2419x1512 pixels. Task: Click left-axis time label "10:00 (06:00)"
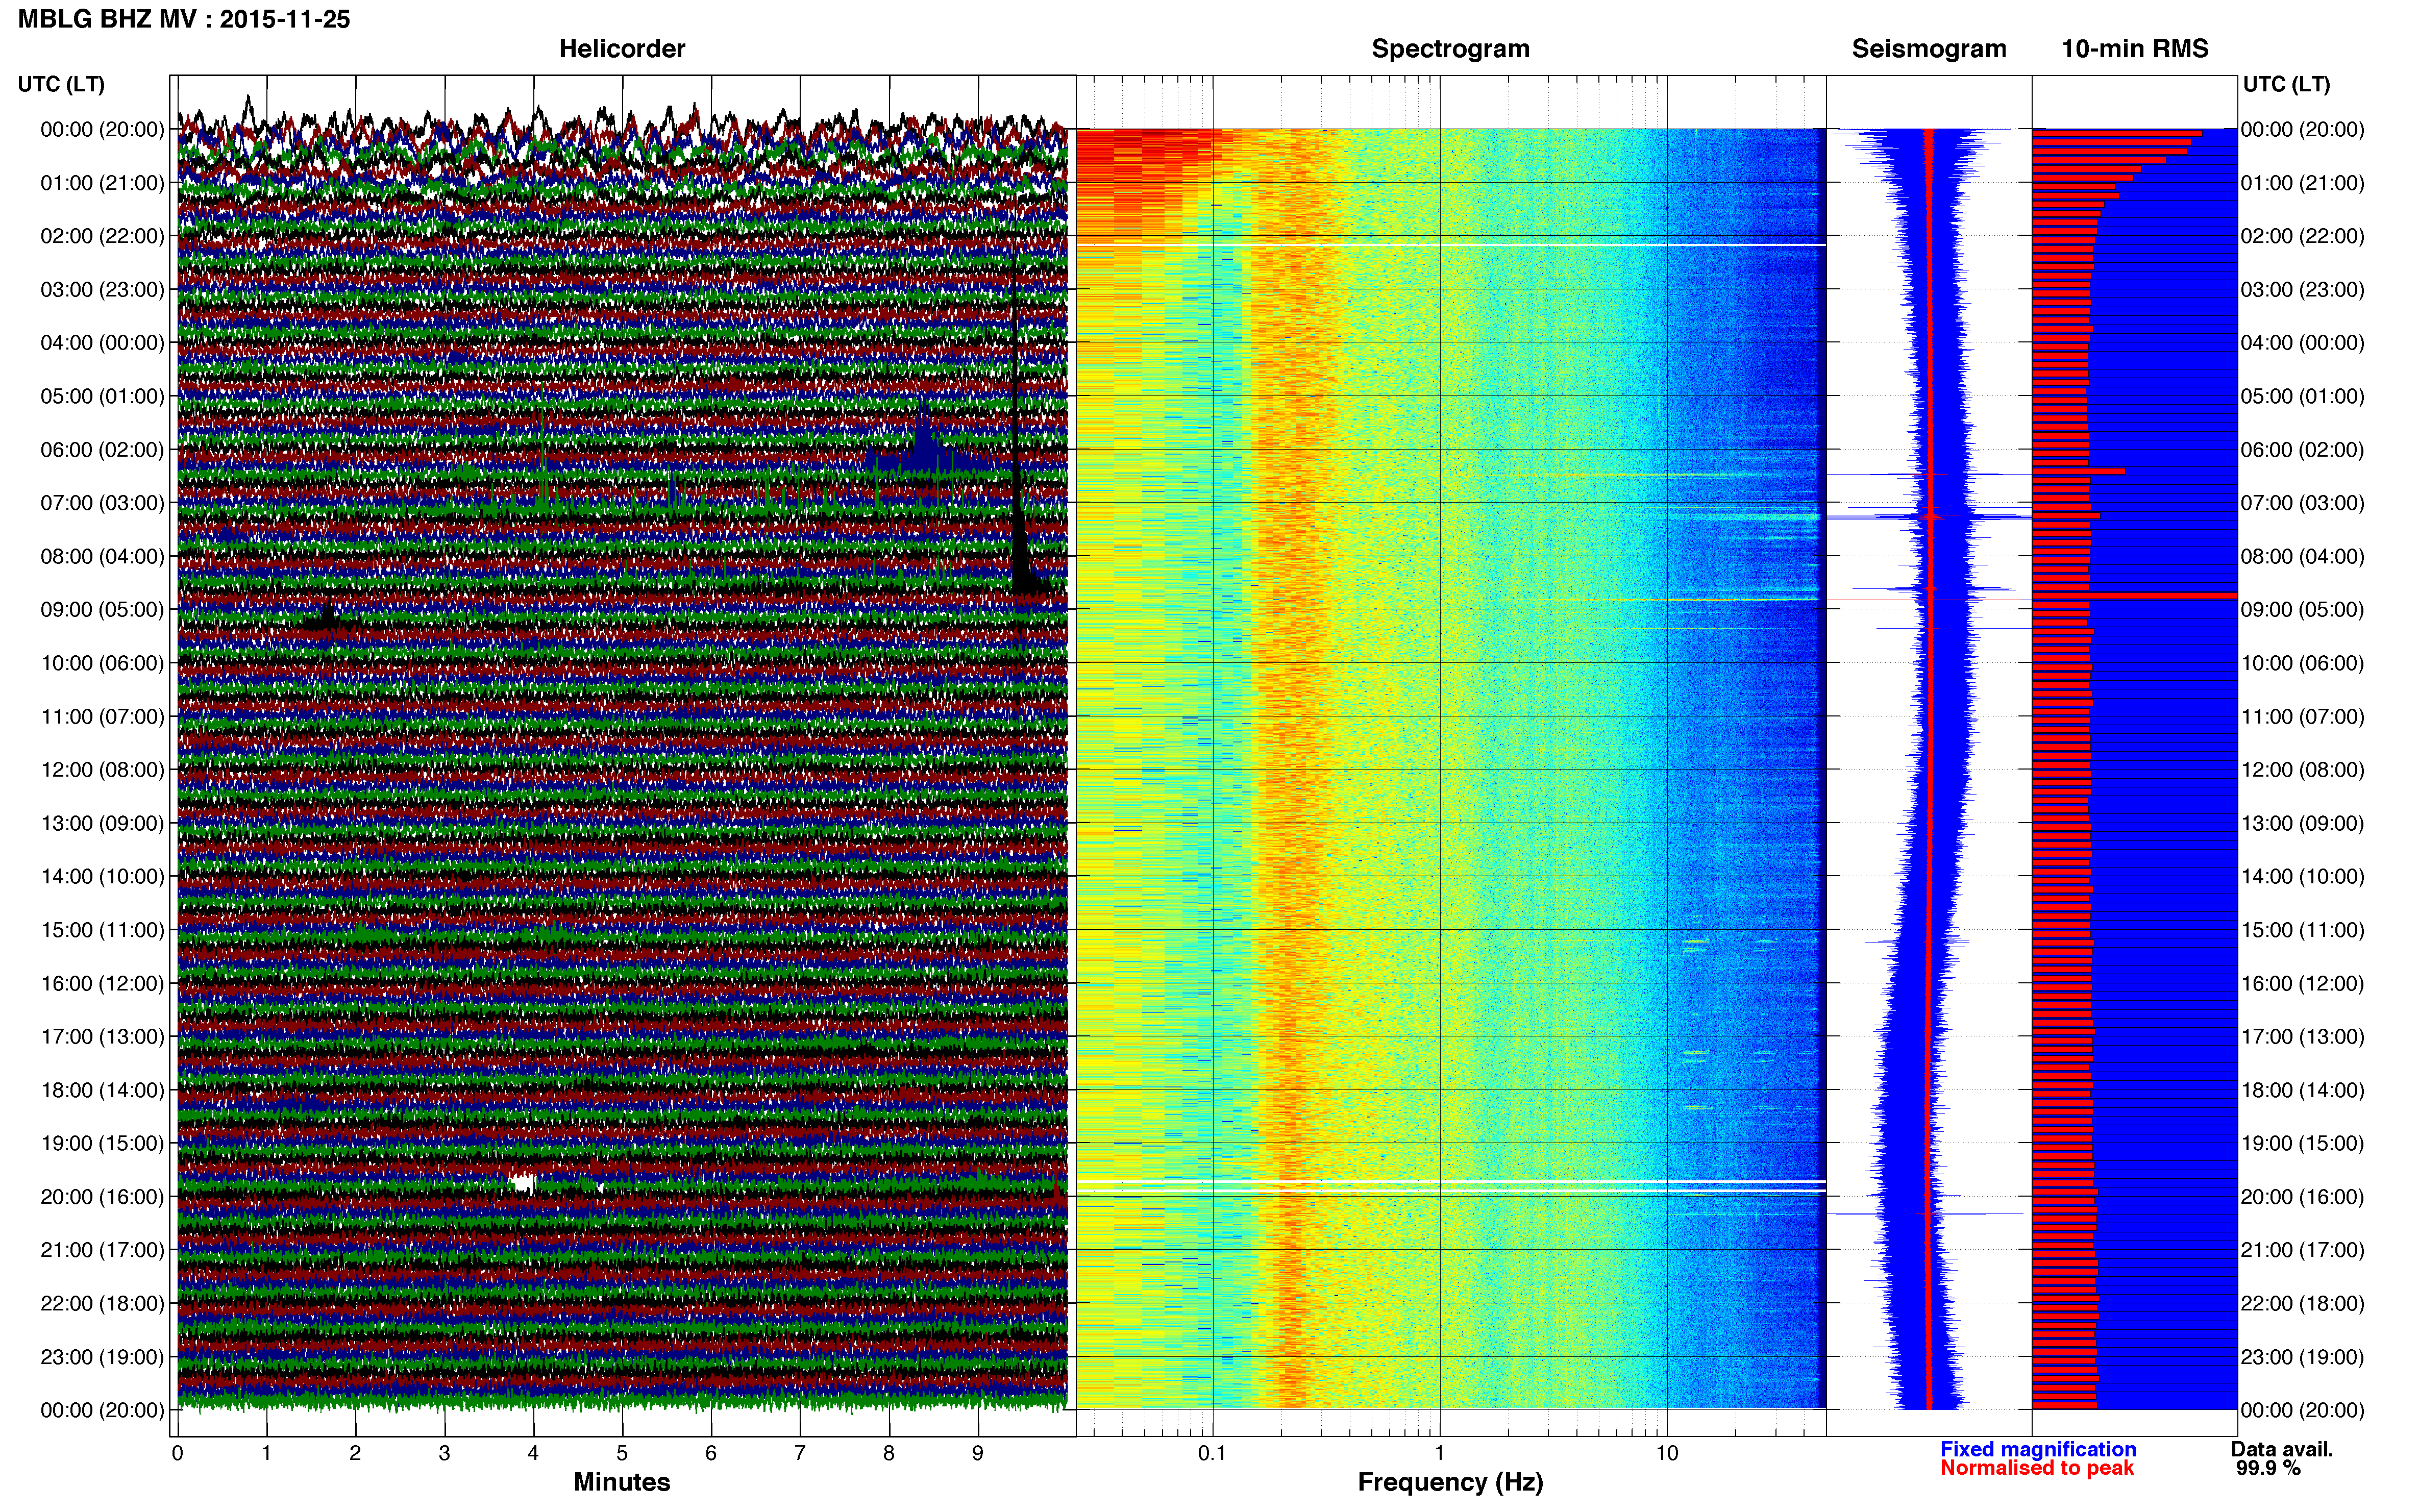click(x=102, y=663)
